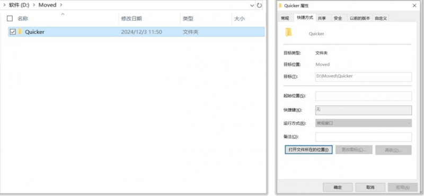Click the 高级(D)... button
Viewport: 424px width, 196px height.
coord(393,150)
